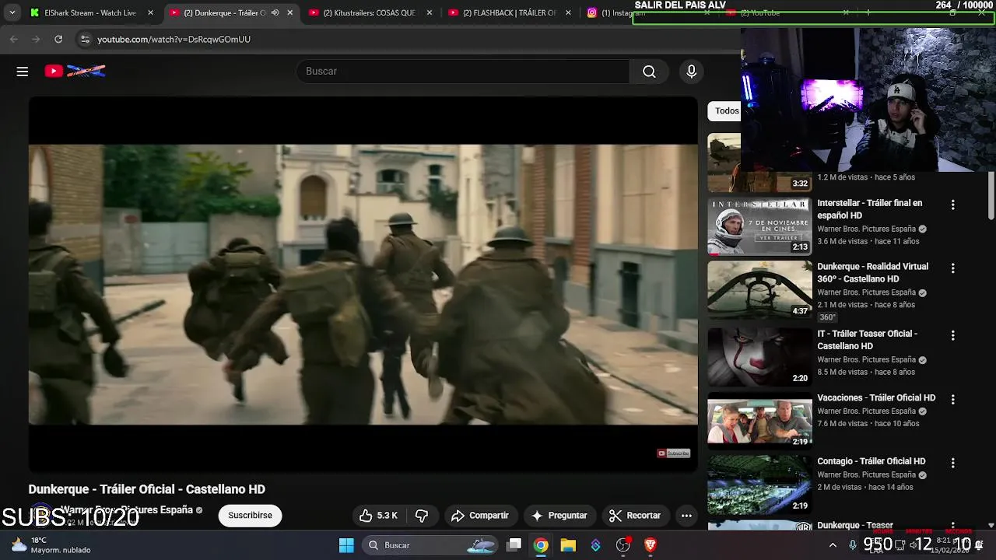Open File Explorer from the taskbar

click(x=568, y=545)
